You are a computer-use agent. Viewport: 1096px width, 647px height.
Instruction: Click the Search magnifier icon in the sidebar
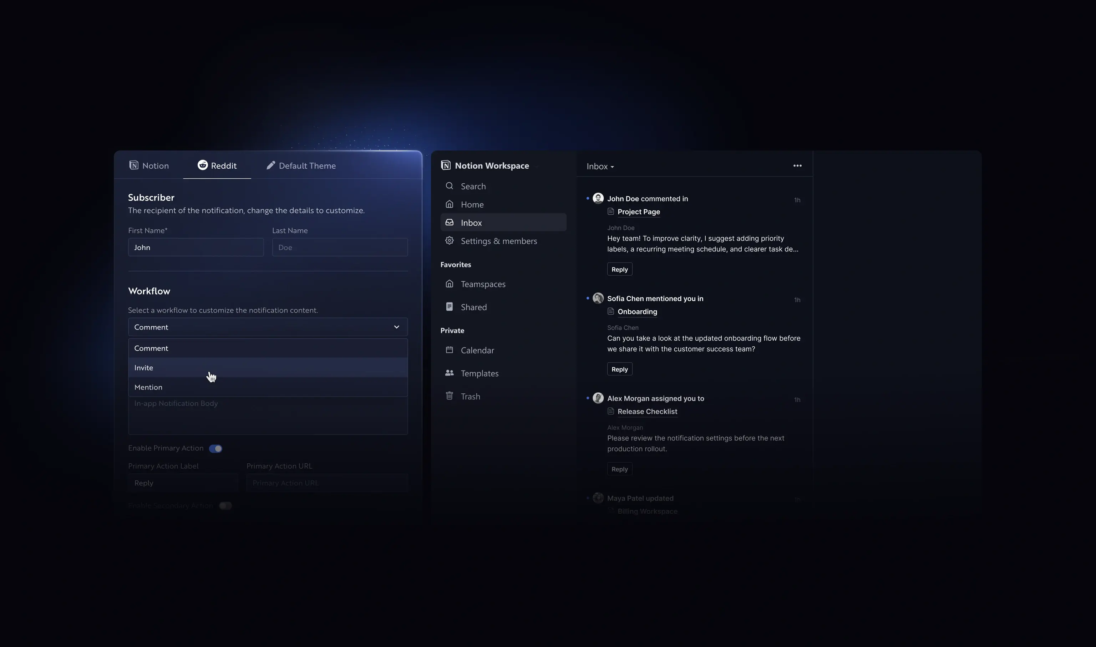pos(449,186)
